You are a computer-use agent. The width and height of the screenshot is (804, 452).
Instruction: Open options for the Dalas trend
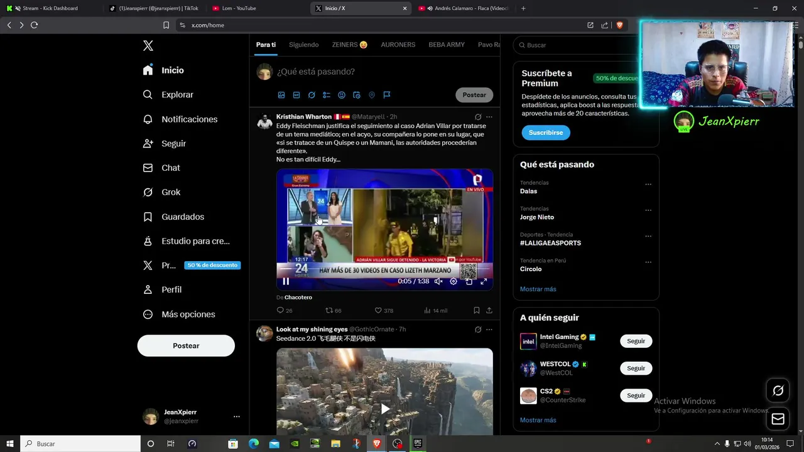[648, 184]
